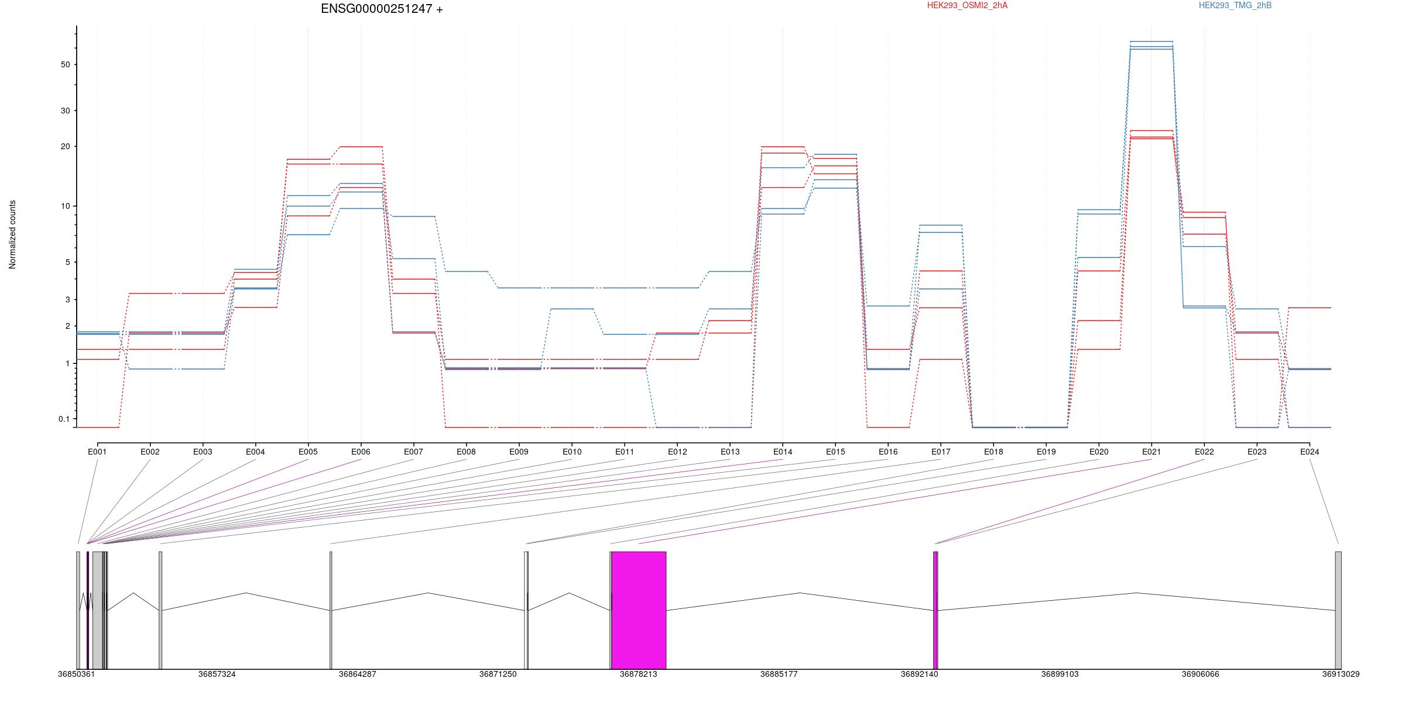Click exon label E011
1405x702 pixels.
click(625, 452)
